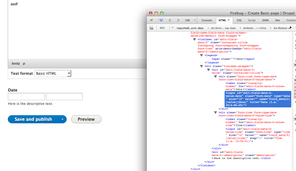Viewport: 296px width, 171px height.
Task: Collapse the div fieldset-wrapper node
Action: [201, 66]
